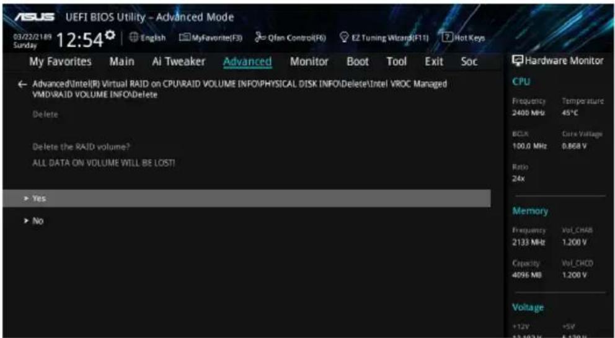Click the Delete heading label
Image resolution: width=615 pixels, height=338 pixels.
(45, 115)
